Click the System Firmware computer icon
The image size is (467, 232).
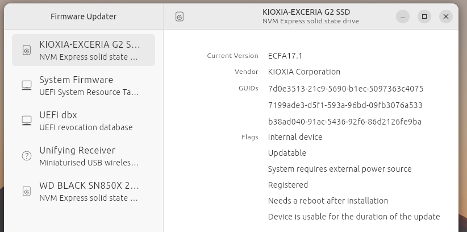[x=26, y=85]
